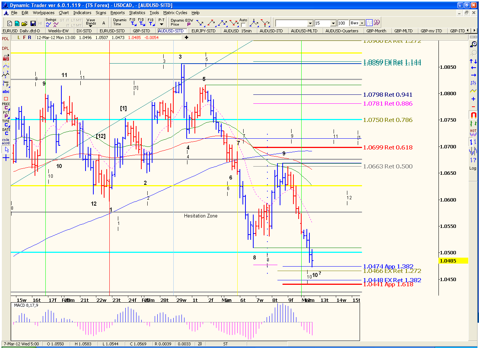Open the 15 timeframe dropdown
The width and height of the screenshot is (479, 348).
coord(333,23)
